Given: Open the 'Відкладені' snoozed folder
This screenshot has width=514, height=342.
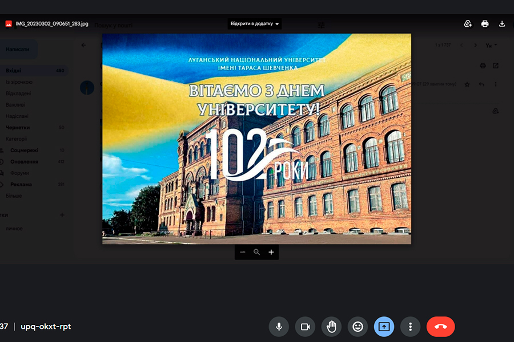Looking at the screenshot, I should tap(18, 93).
